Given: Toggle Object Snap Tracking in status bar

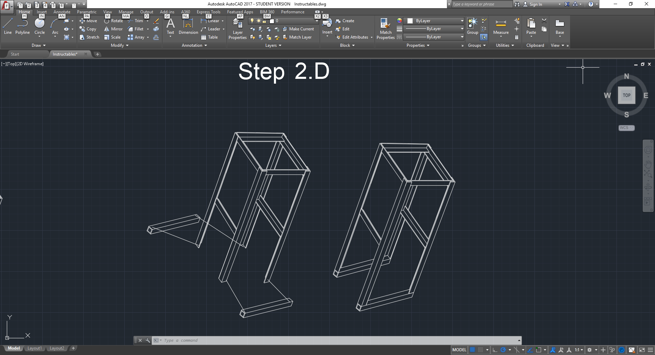Looking at the screenshot, I should [x=530, y=350].
